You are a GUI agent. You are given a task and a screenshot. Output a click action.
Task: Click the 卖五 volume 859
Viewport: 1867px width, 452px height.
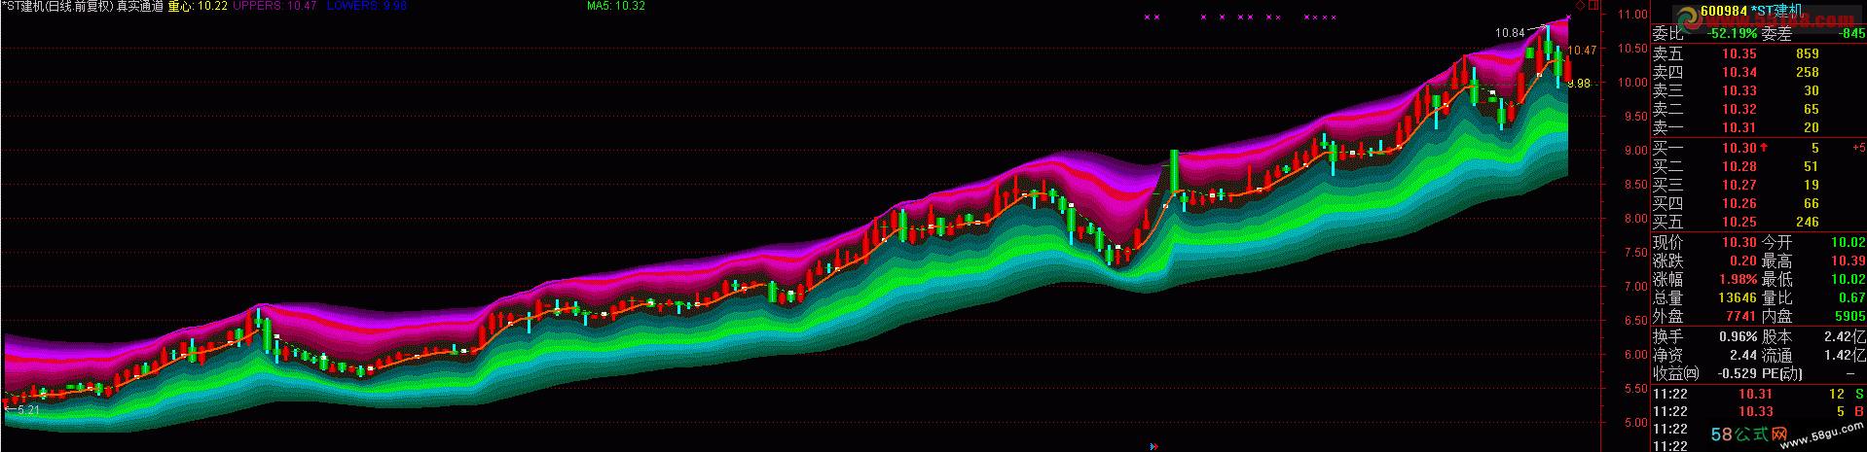(1808, 53)
